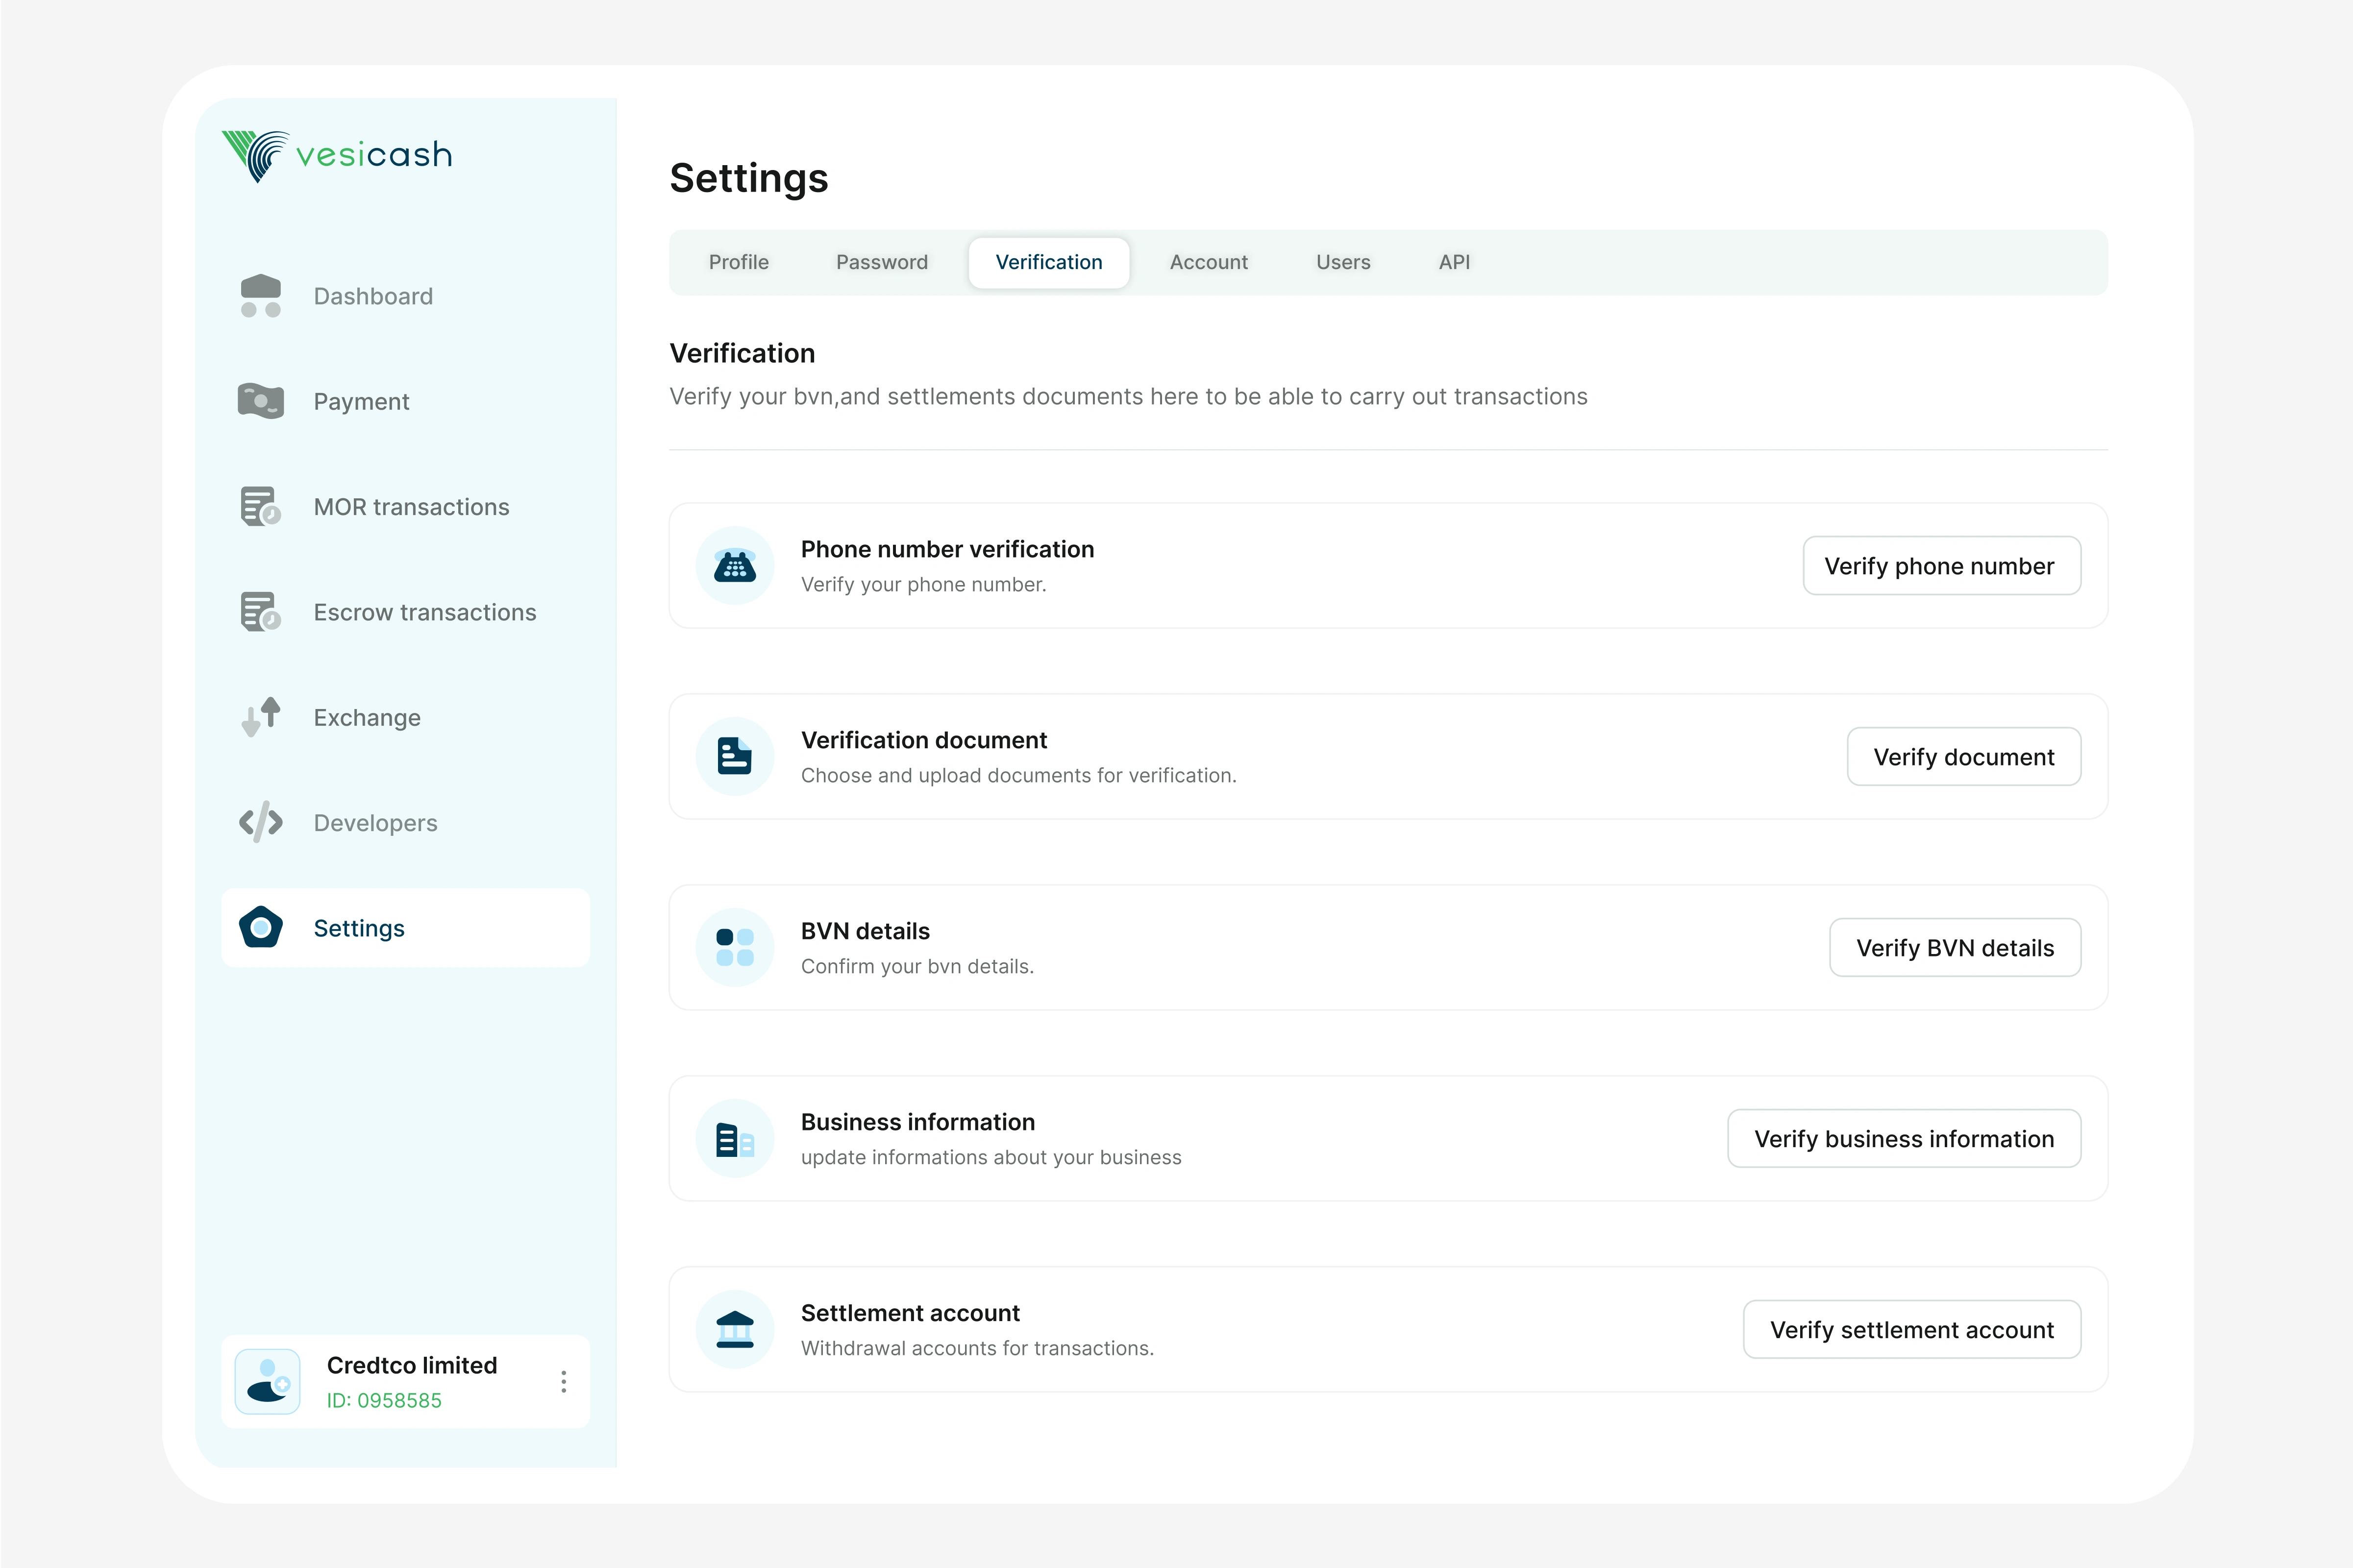The height and width of the screenshot is (1568, 2353).
Task: Click the phone verification telephone icon
Action: [x=735, y=566]
